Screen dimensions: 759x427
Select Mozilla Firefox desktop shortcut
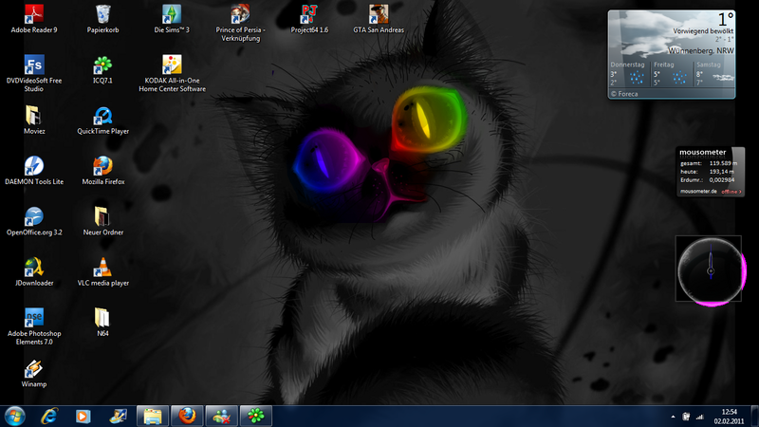pos(102,171)
